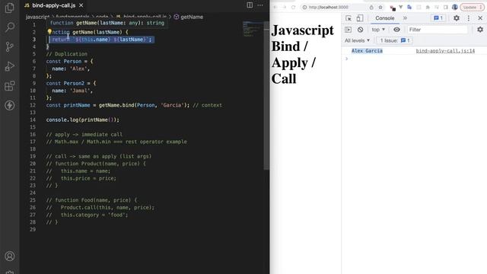Activate DevTools inspect element picker
487x274 pixels.
click(349, 18)
